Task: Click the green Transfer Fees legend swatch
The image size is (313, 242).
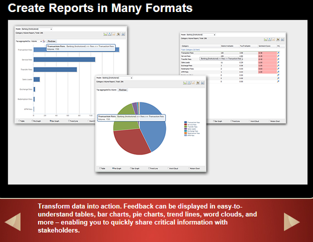Action: click(x=185, y=127)
